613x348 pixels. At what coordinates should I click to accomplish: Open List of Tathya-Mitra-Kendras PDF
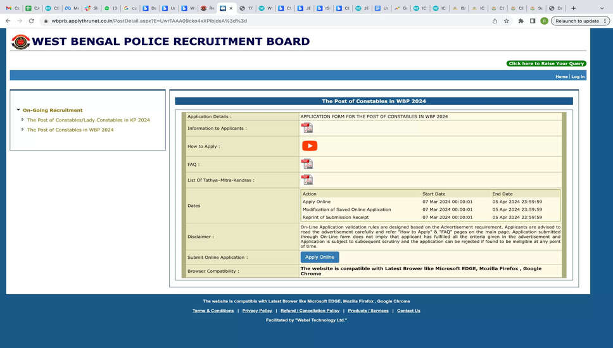click(x=306, y=180)
